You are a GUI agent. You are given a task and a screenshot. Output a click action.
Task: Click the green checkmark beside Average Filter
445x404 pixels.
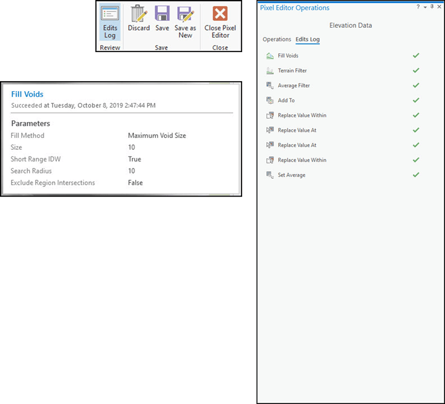pos(416,85)
